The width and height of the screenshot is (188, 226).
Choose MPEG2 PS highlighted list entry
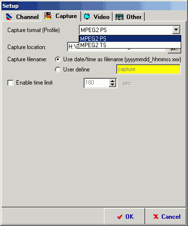click(130, 39)
